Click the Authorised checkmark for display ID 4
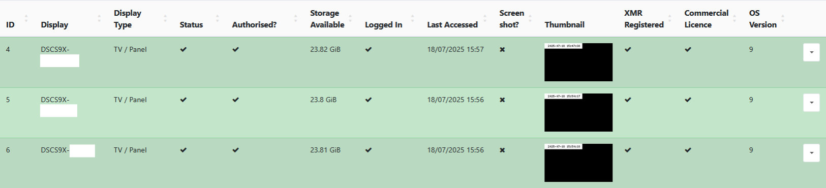This screenshot has width=826, height=188. [x=235, y=49]
